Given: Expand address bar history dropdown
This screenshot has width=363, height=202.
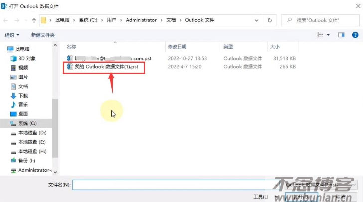Looking at the screenshot, I should [x=256, y=20].
